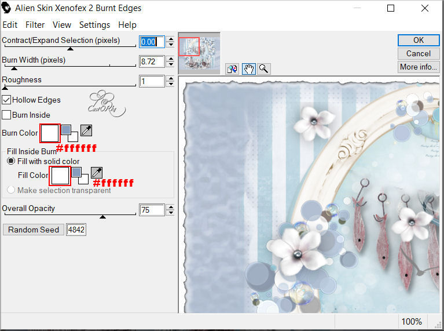Pick Burn Color with the eyedropper
This screenshot has width=444, height=331.
(x=86, y=131)
